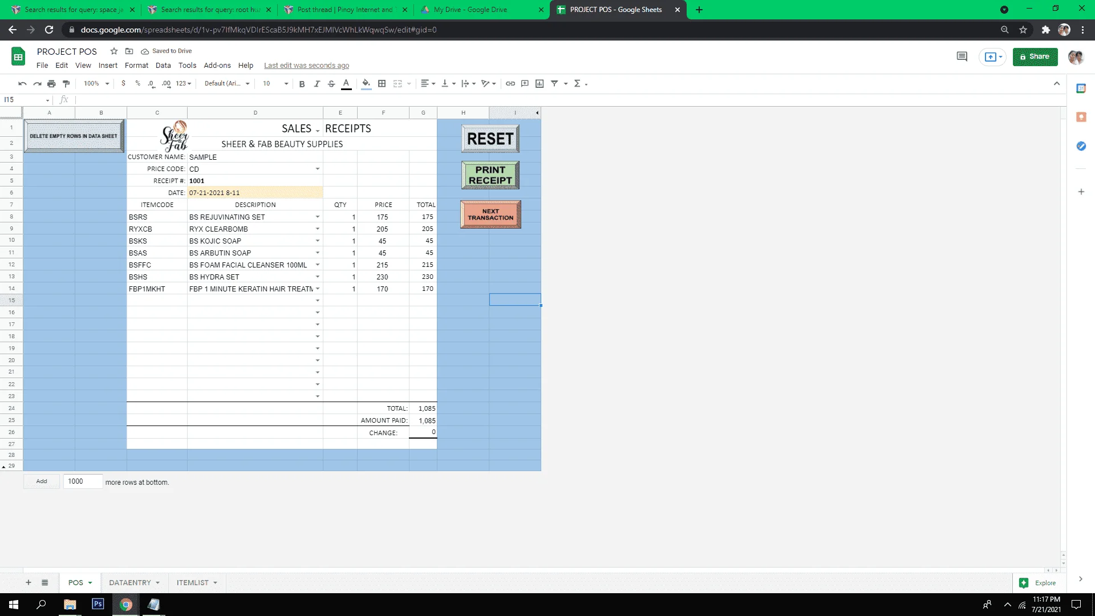The width and height of the screenshot is (1095, 616).
Task: Click the Insert comment icon
Action: 525,83
